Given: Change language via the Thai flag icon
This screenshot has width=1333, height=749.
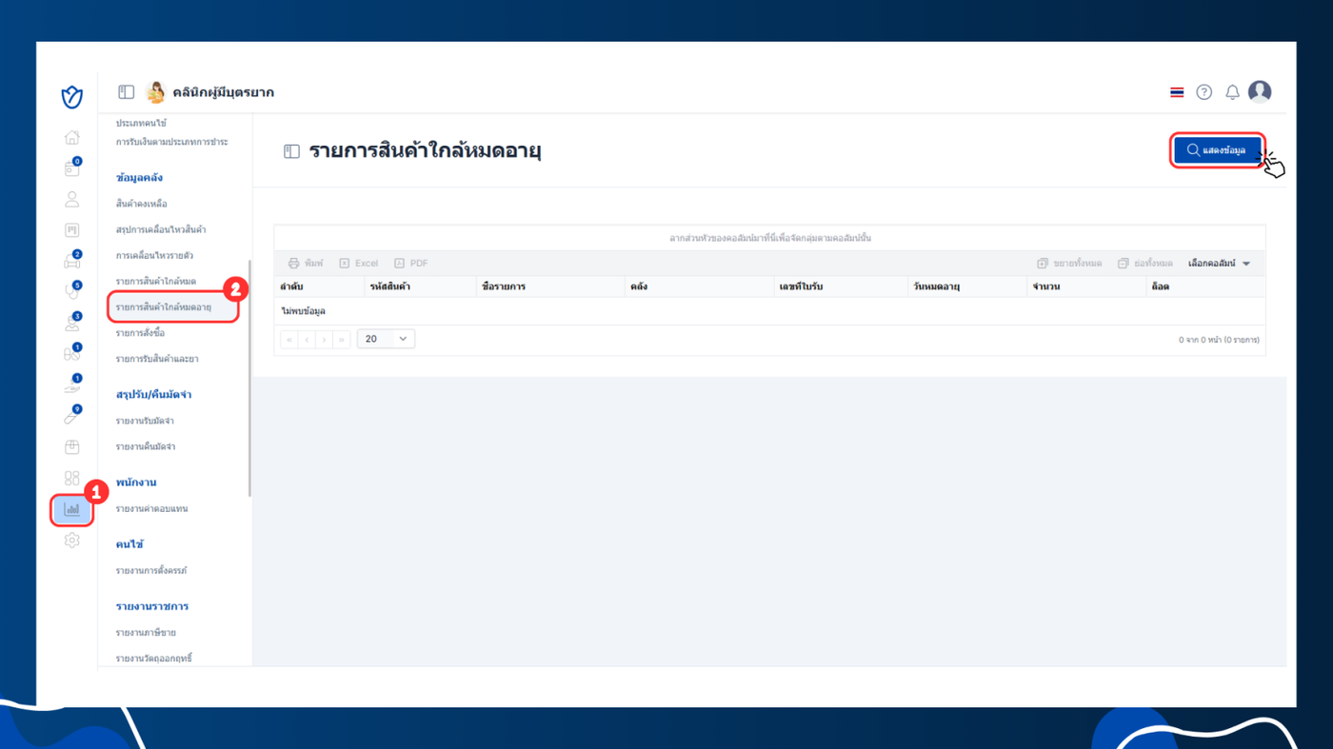Looking at the screenshot, I should point(1177,92).
